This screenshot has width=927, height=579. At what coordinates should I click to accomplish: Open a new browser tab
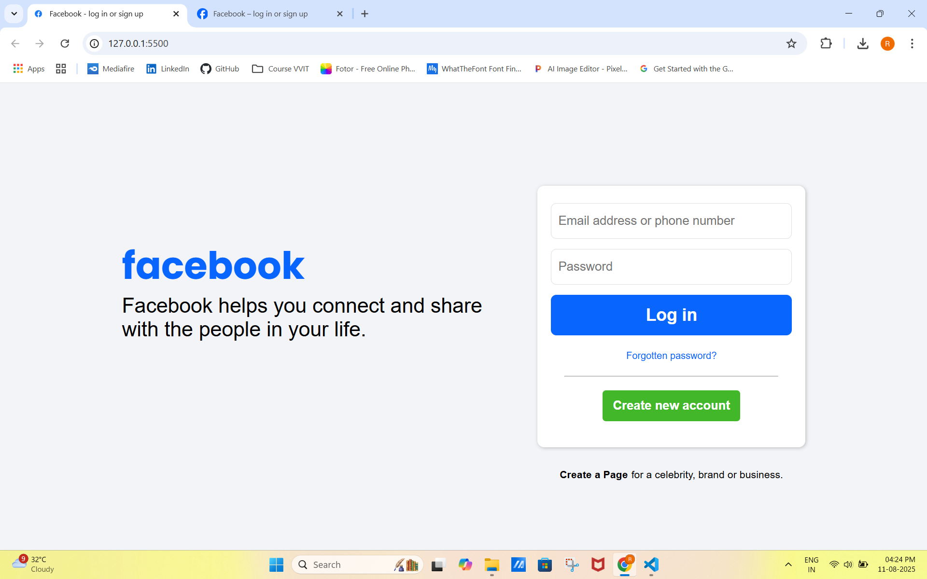(x=365, y=14)
